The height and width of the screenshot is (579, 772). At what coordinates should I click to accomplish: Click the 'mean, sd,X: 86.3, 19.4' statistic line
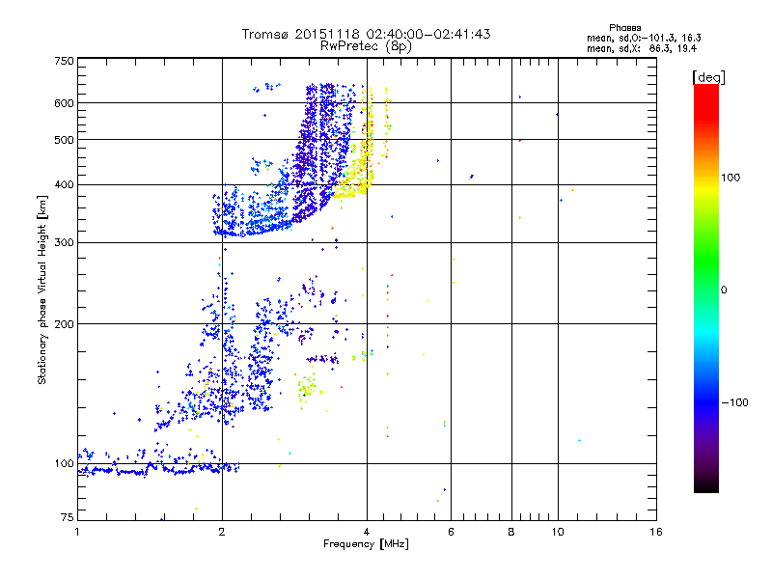[x=642, y=48]
